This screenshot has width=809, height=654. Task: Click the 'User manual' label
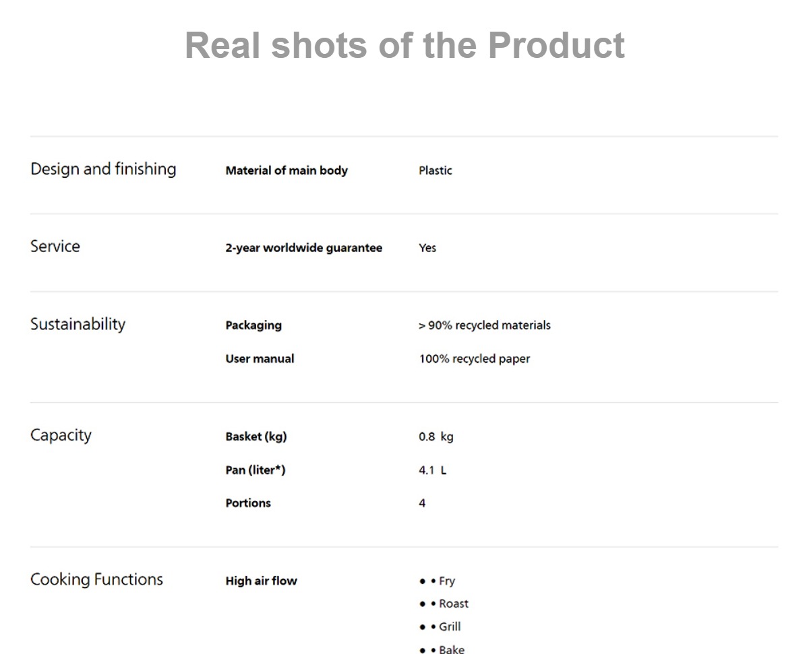click(x=260, y=359)
